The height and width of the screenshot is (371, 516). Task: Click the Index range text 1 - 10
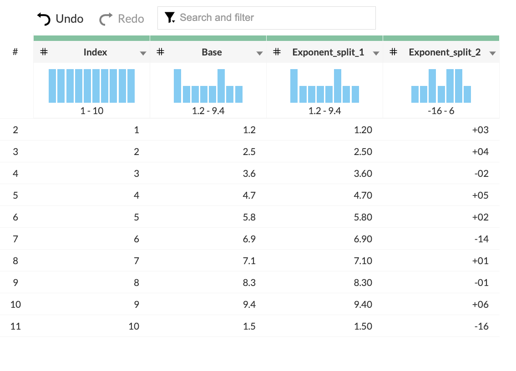tap(92, 111)
